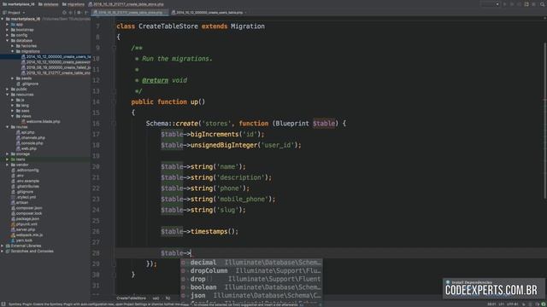The height and width of the screenshot is (307, 547).
Task: Choose json from the autocomplete list
Action: click(x=251, y=296)
